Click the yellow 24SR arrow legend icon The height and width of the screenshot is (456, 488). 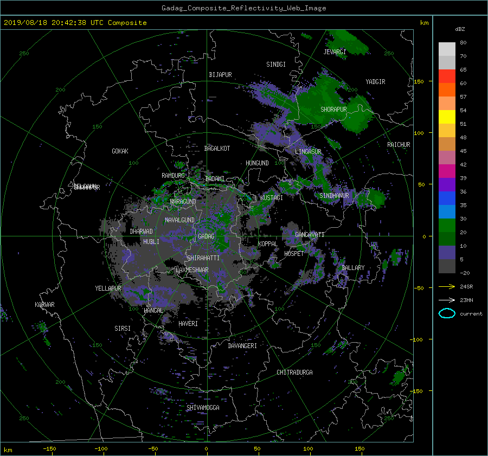(447, 286)
